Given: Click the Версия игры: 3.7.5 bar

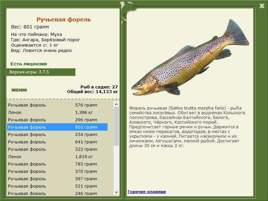Looking at the screenshot, I should pos(41,72).
